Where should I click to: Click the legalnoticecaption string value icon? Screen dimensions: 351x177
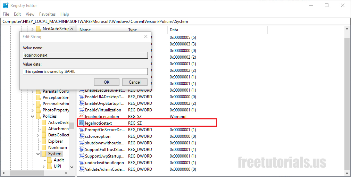[82, 117]
